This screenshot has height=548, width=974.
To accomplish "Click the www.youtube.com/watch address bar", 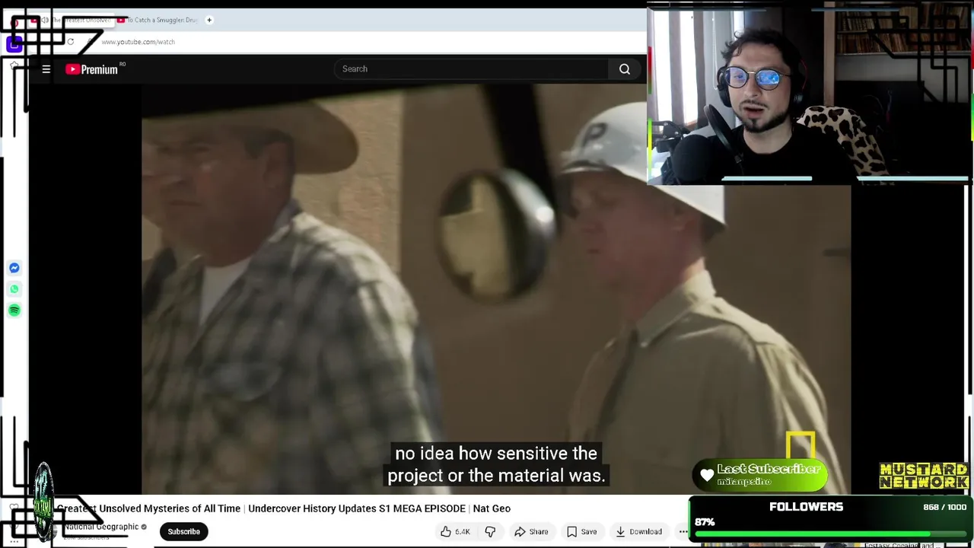I will [x=138, y=42].
